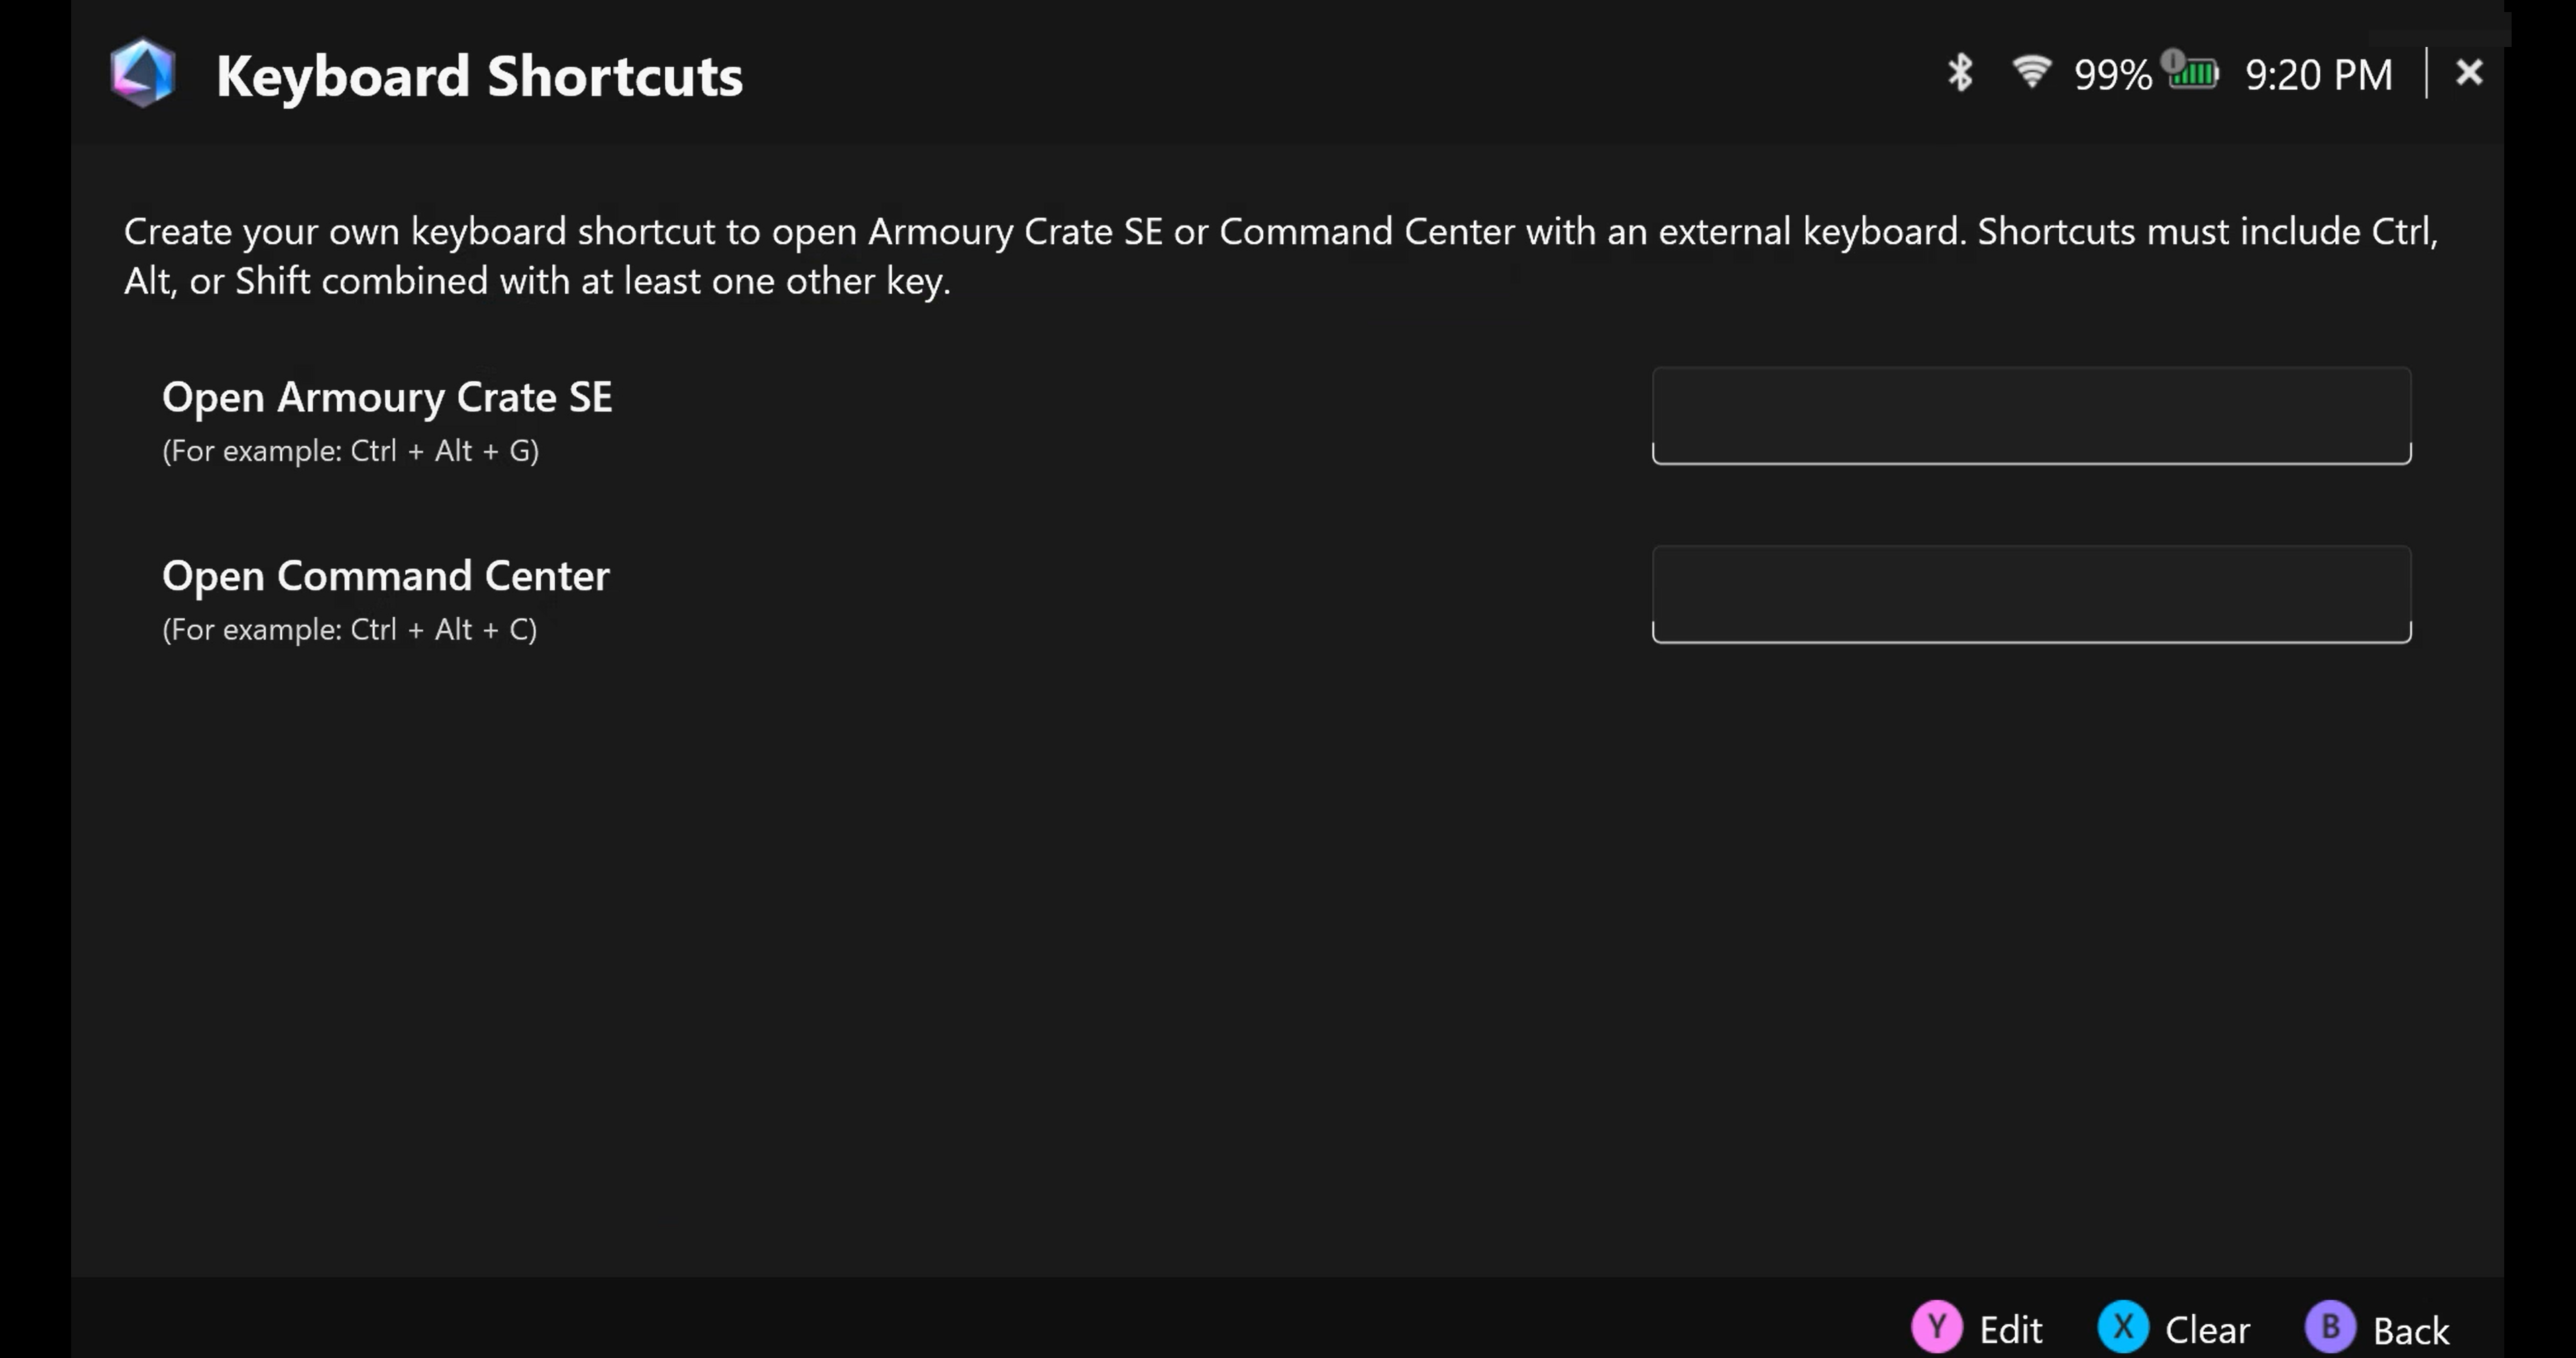Click the Back label in footer
Viewport: 2576px width, 1358px height.
coord(2411,1330)
